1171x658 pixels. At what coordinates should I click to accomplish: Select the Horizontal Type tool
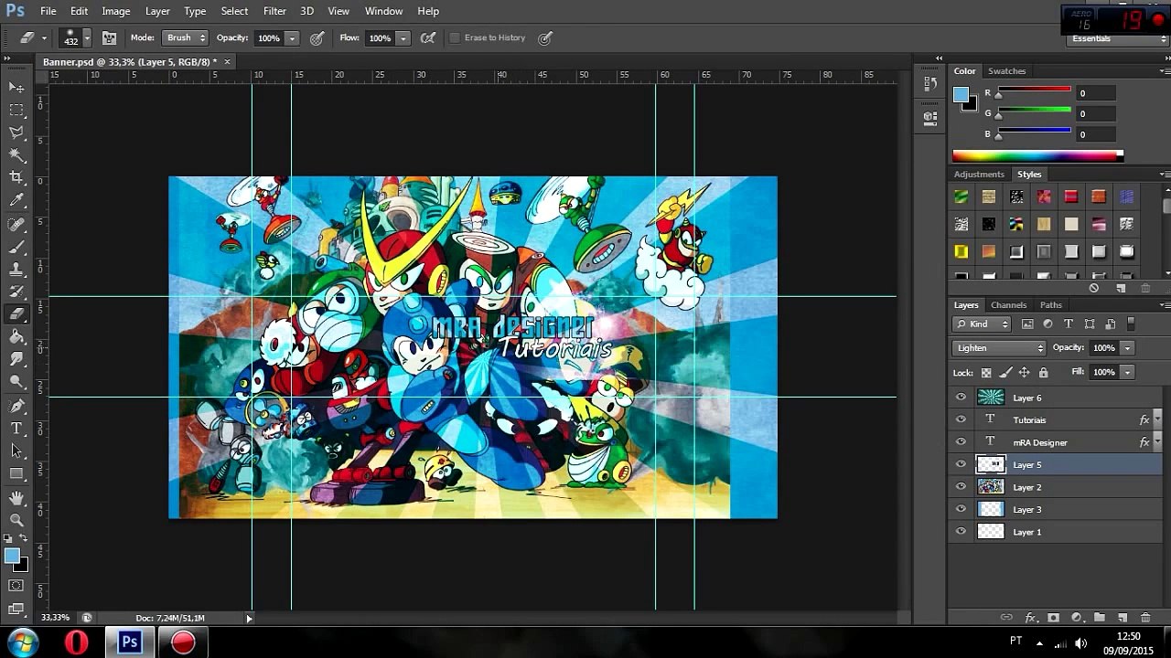click(16, 429)
